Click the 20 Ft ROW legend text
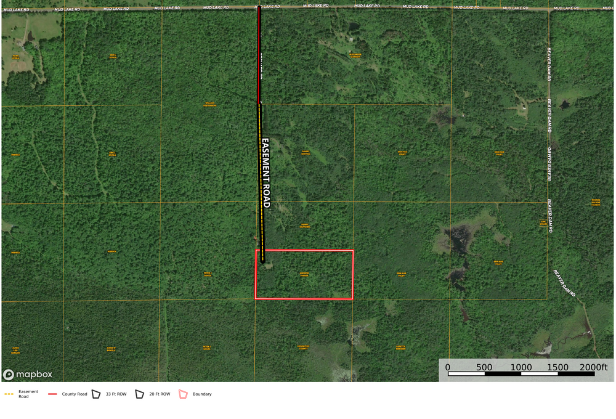This screenshot has height=419, width=616. click(x=161, y=394)
